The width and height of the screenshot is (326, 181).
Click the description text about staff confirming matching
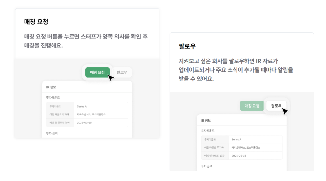tap(86, 41)
